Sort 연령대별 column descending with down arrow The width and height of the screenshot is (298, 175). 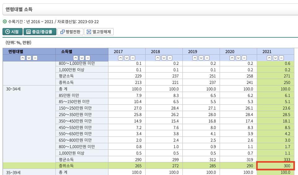click(x=29, y=58)
